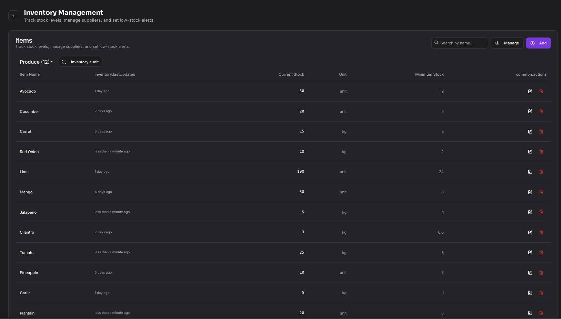Navigate back with the arrow icon
The width and height of the screenshot is (561, 319).
(14, 16)
